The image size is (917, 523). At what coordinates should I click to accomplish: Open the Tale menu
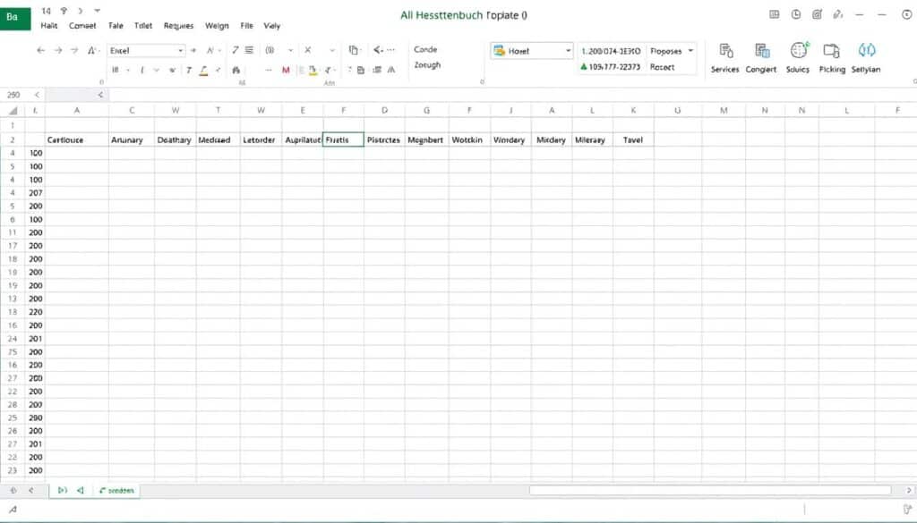coord(116,26)
